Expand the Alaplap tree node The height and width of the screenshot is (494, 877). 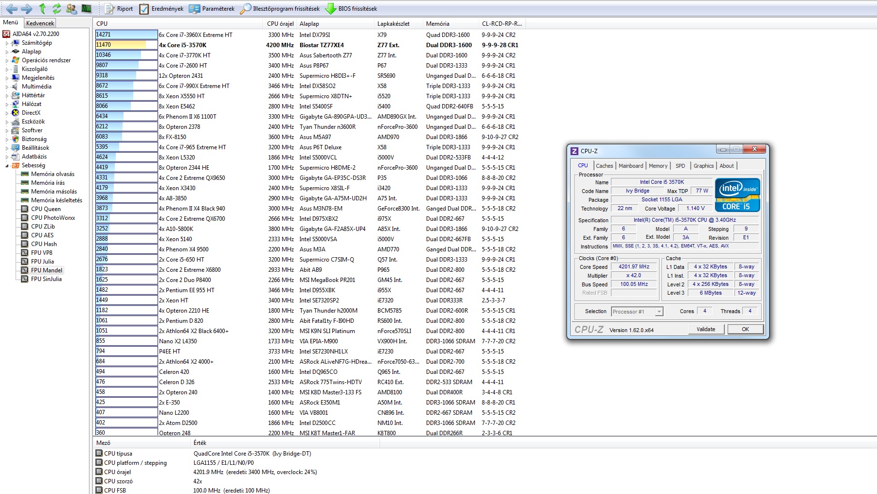click(7, 52)
